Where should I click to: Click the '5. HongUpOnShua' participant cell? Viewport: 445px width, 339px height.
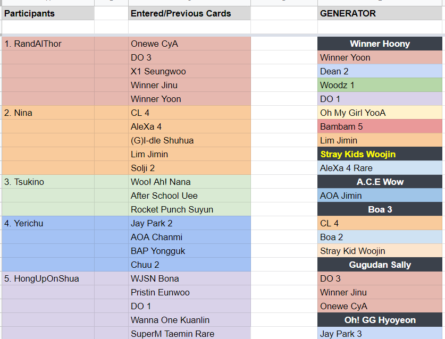(x=48, y=278)
